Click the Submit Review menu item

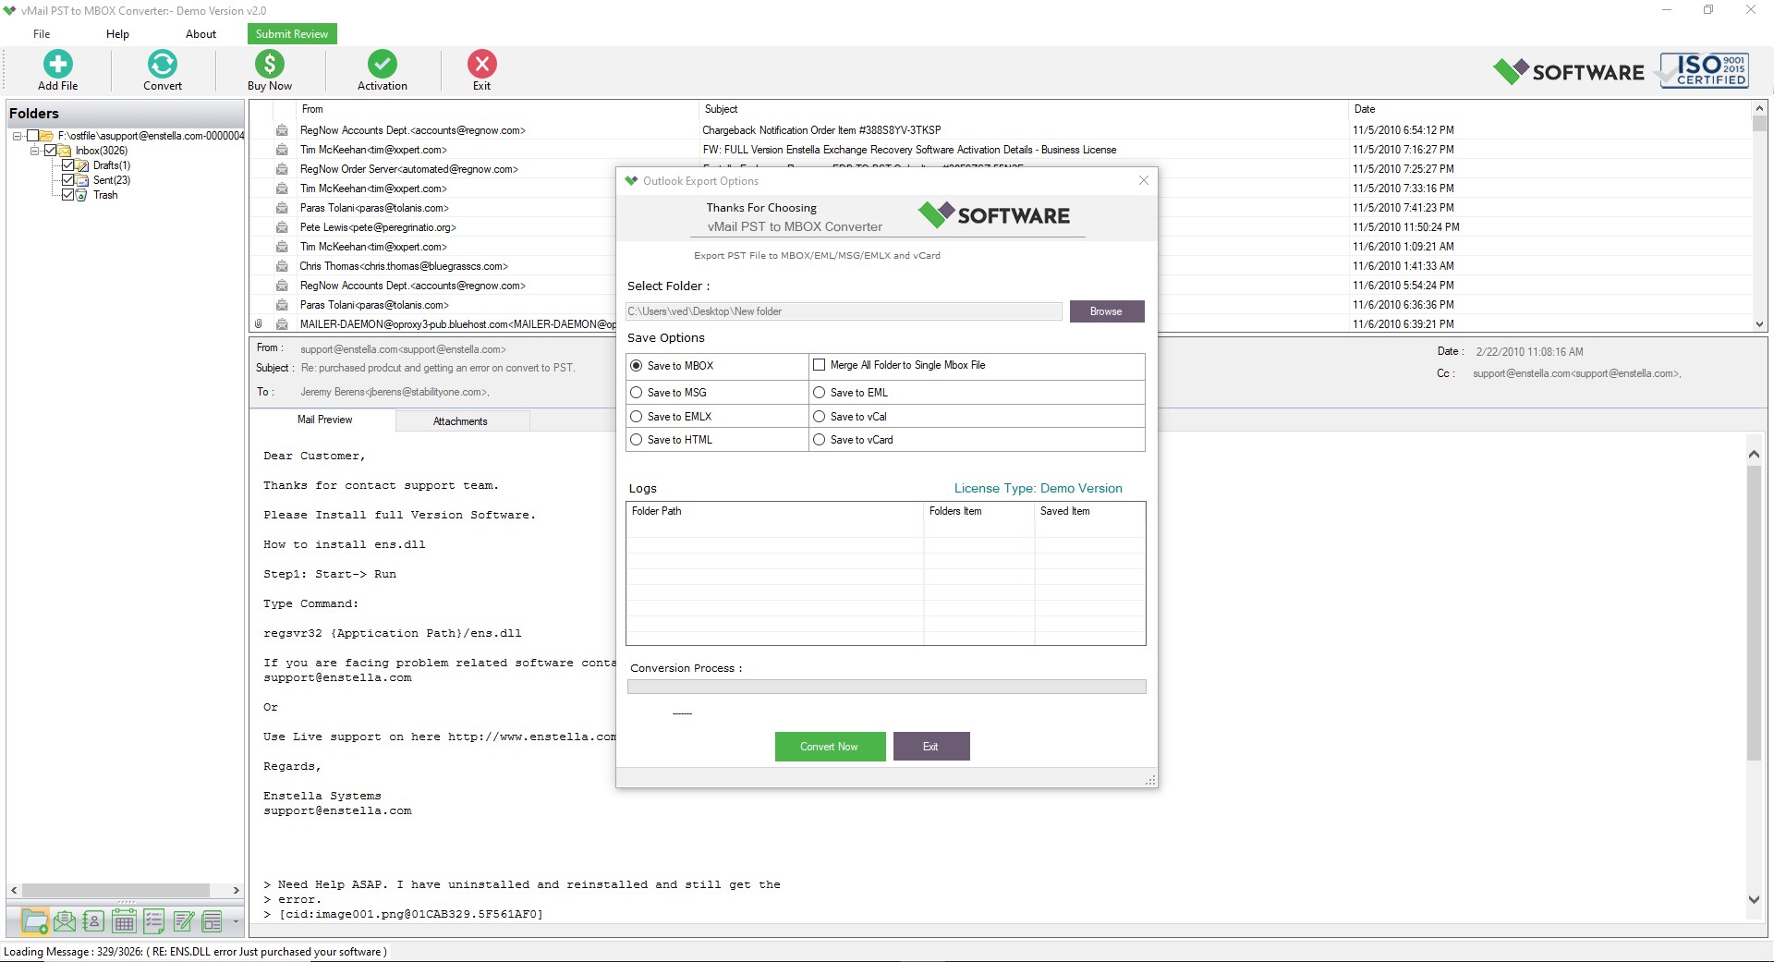292,34
